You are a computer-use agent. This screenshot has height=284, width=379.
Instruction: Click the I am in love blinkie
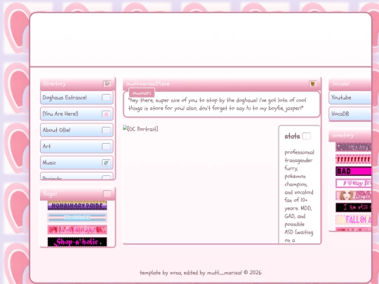(77, 230)
